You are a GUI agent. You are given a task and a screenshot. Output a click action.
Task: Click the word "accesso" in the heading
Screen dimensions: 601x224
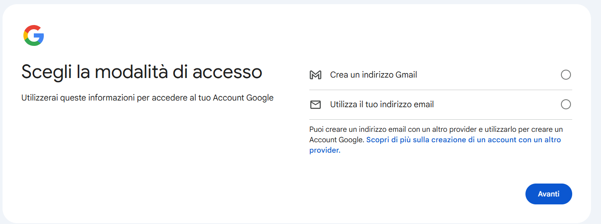tap(227, 72)
